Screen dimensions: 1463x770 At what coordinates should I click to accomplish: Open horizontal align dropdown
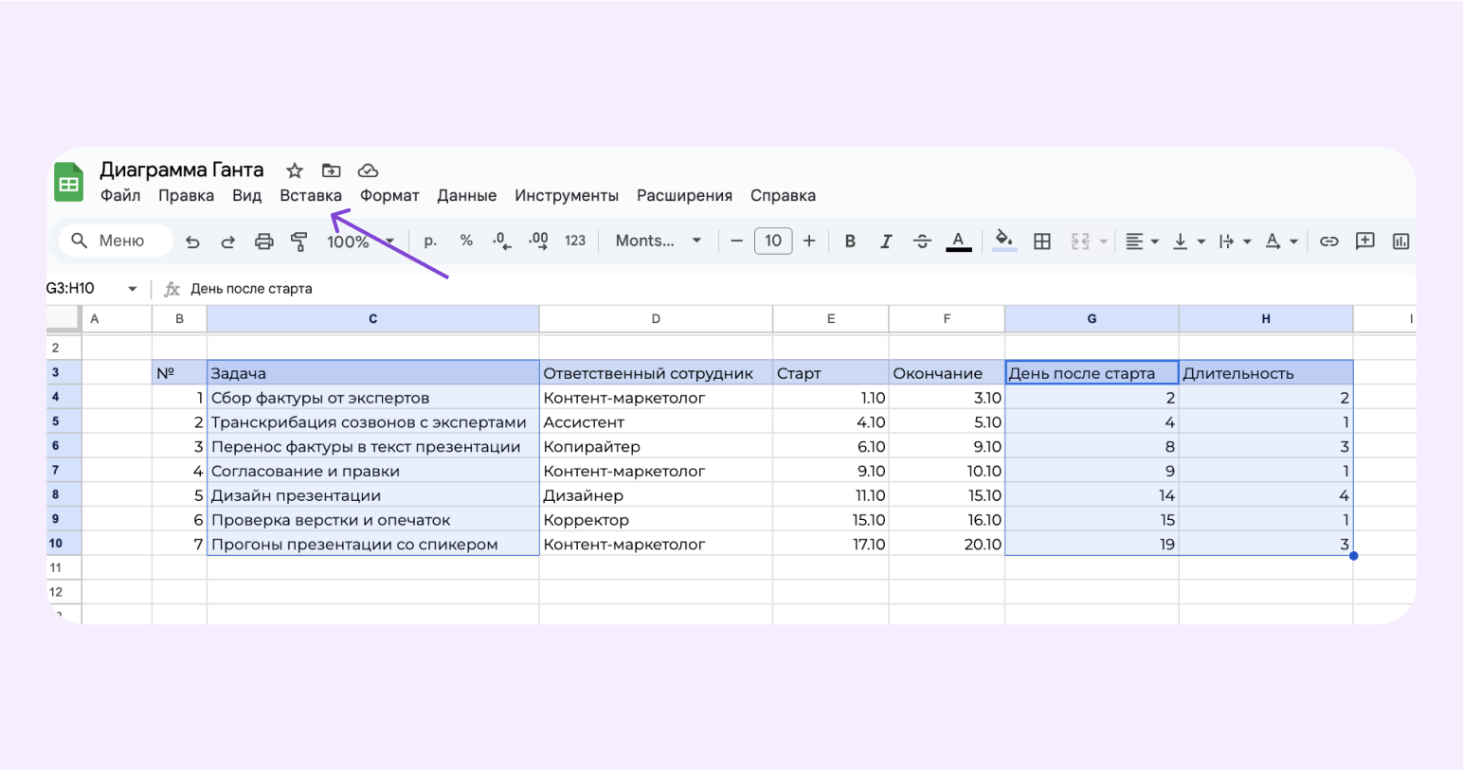(1142, 242)
